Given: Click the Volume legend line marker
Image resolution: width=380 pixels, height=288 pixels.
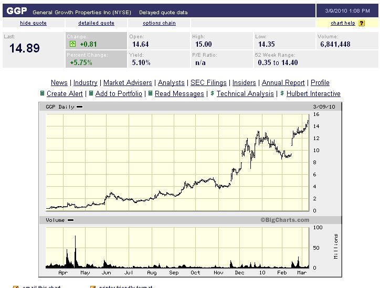Looking at the screenshot, I should pos(71,220).
